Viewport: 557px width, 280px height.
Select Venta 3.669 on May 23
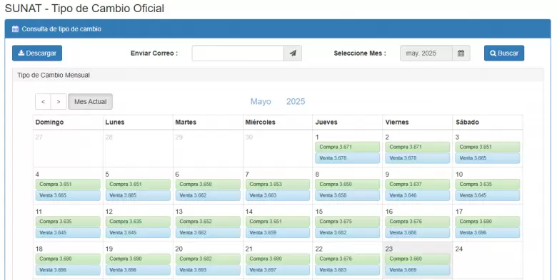418,270
